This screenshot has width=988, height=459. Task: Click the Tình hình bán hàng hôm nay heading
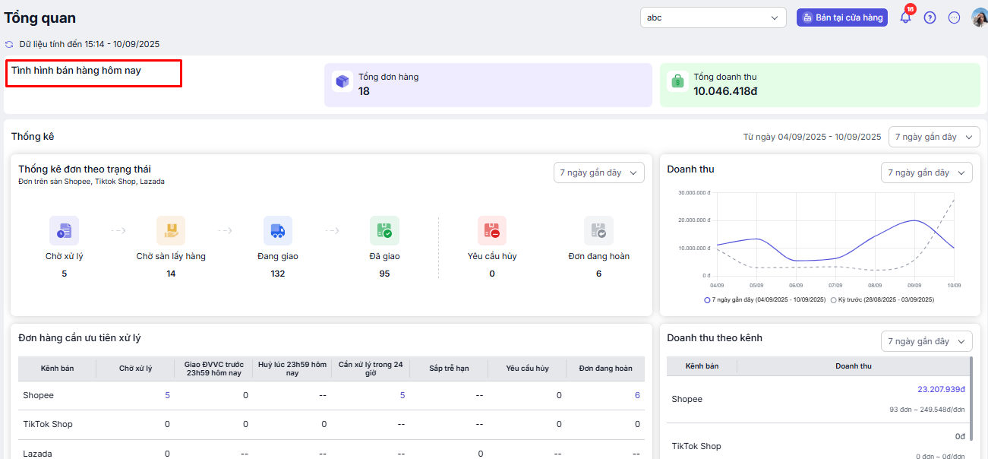coord(76,71)
